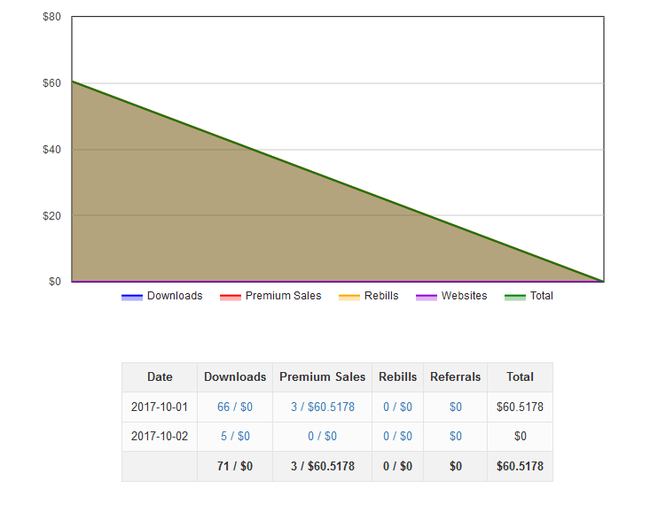
Task: Click the Downloads column header
Action: click(235, 377)
